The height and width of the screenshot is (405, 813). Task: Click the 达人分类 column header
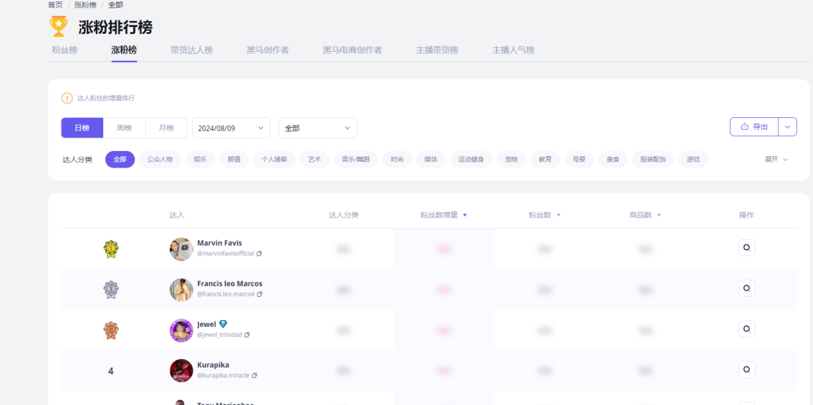coord(344,215)
